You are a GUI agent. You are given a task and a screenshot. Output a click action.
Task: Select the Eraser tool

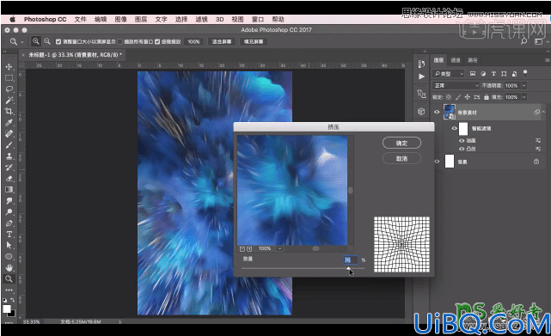pos(9,179)
